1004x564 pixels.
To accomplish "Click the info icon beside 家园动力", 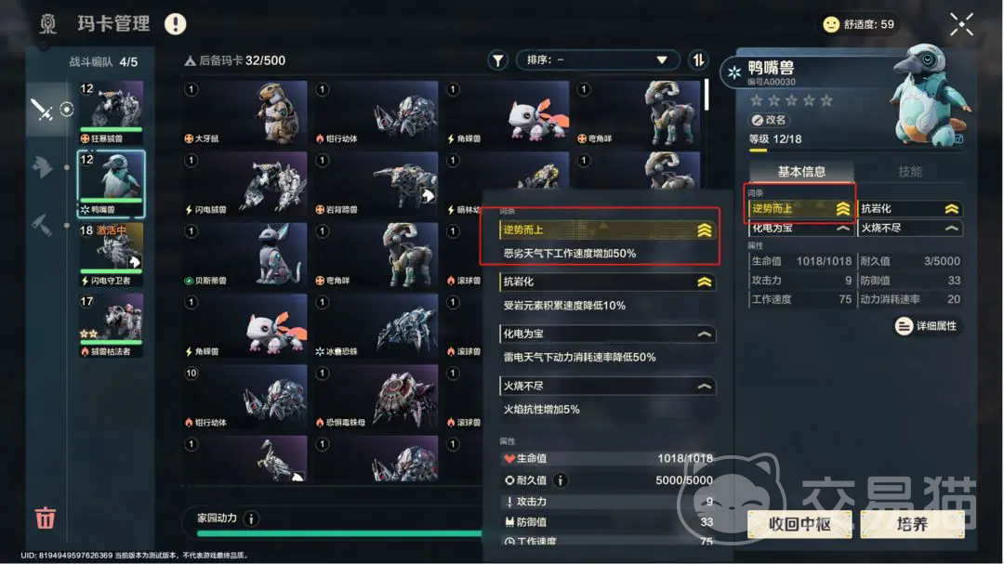I will 251,518.
